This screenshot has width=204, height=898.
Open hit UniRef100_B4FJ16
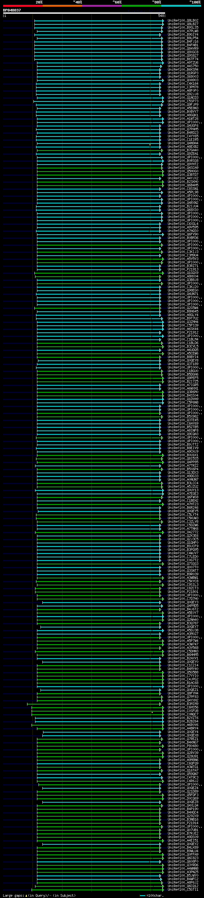[183, 41]
